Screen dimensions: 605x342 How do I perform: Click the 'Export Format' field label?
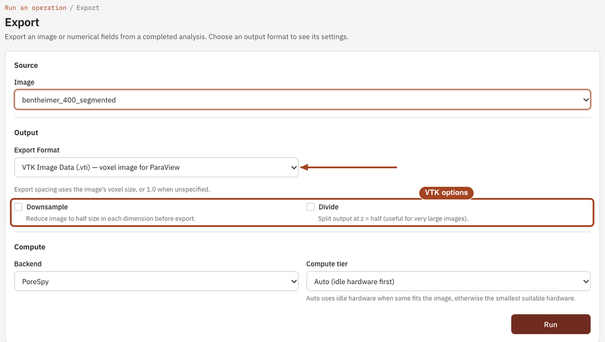[x=37, y=150]
